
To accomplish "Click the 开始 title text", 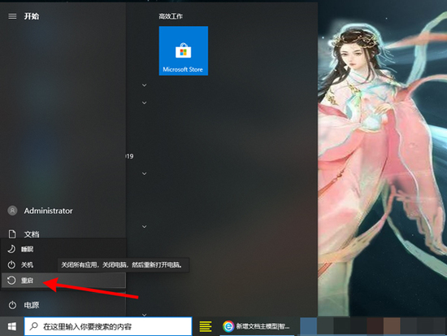I will [32, 16].
